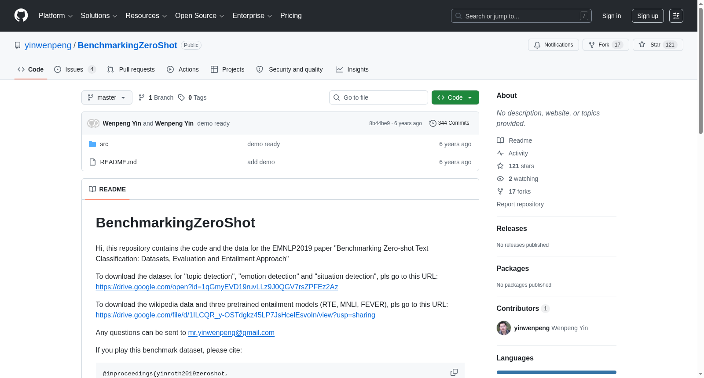Open the Pull requests tab
The height and width of the screenshot is (378, 704).
(131, 69)
